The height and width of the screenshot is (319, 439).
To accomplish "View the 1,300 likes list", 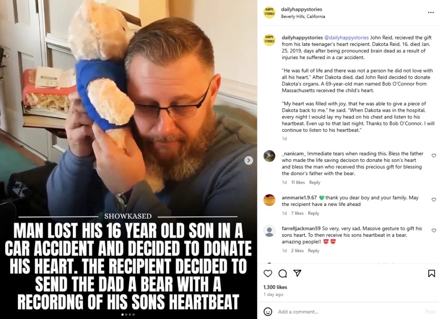I will point(275,287).
